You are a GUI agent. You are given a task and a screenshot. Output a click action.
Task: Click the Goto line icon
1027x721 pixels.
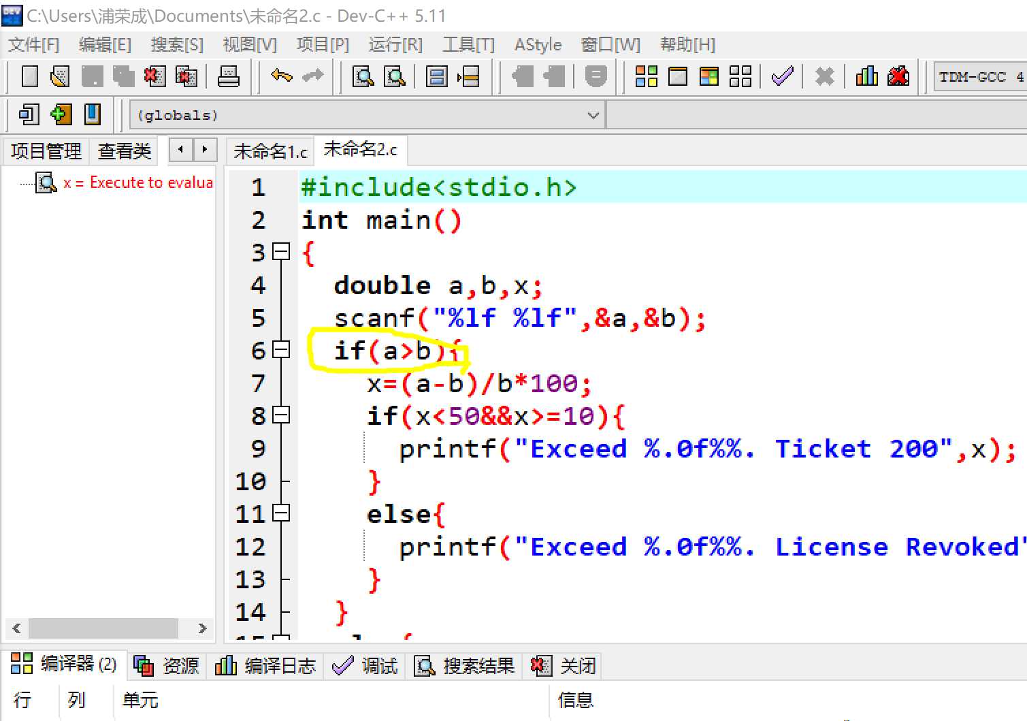coord(469,76)
